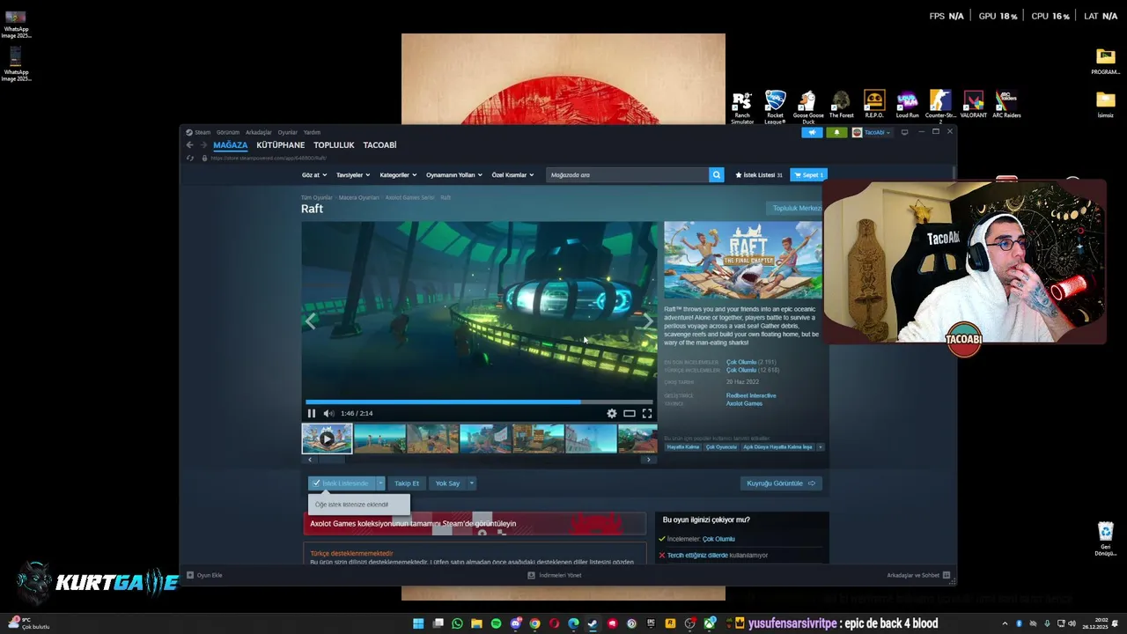
Task: Switch trailer to theater mode icon
Action: tap(630, 413)
